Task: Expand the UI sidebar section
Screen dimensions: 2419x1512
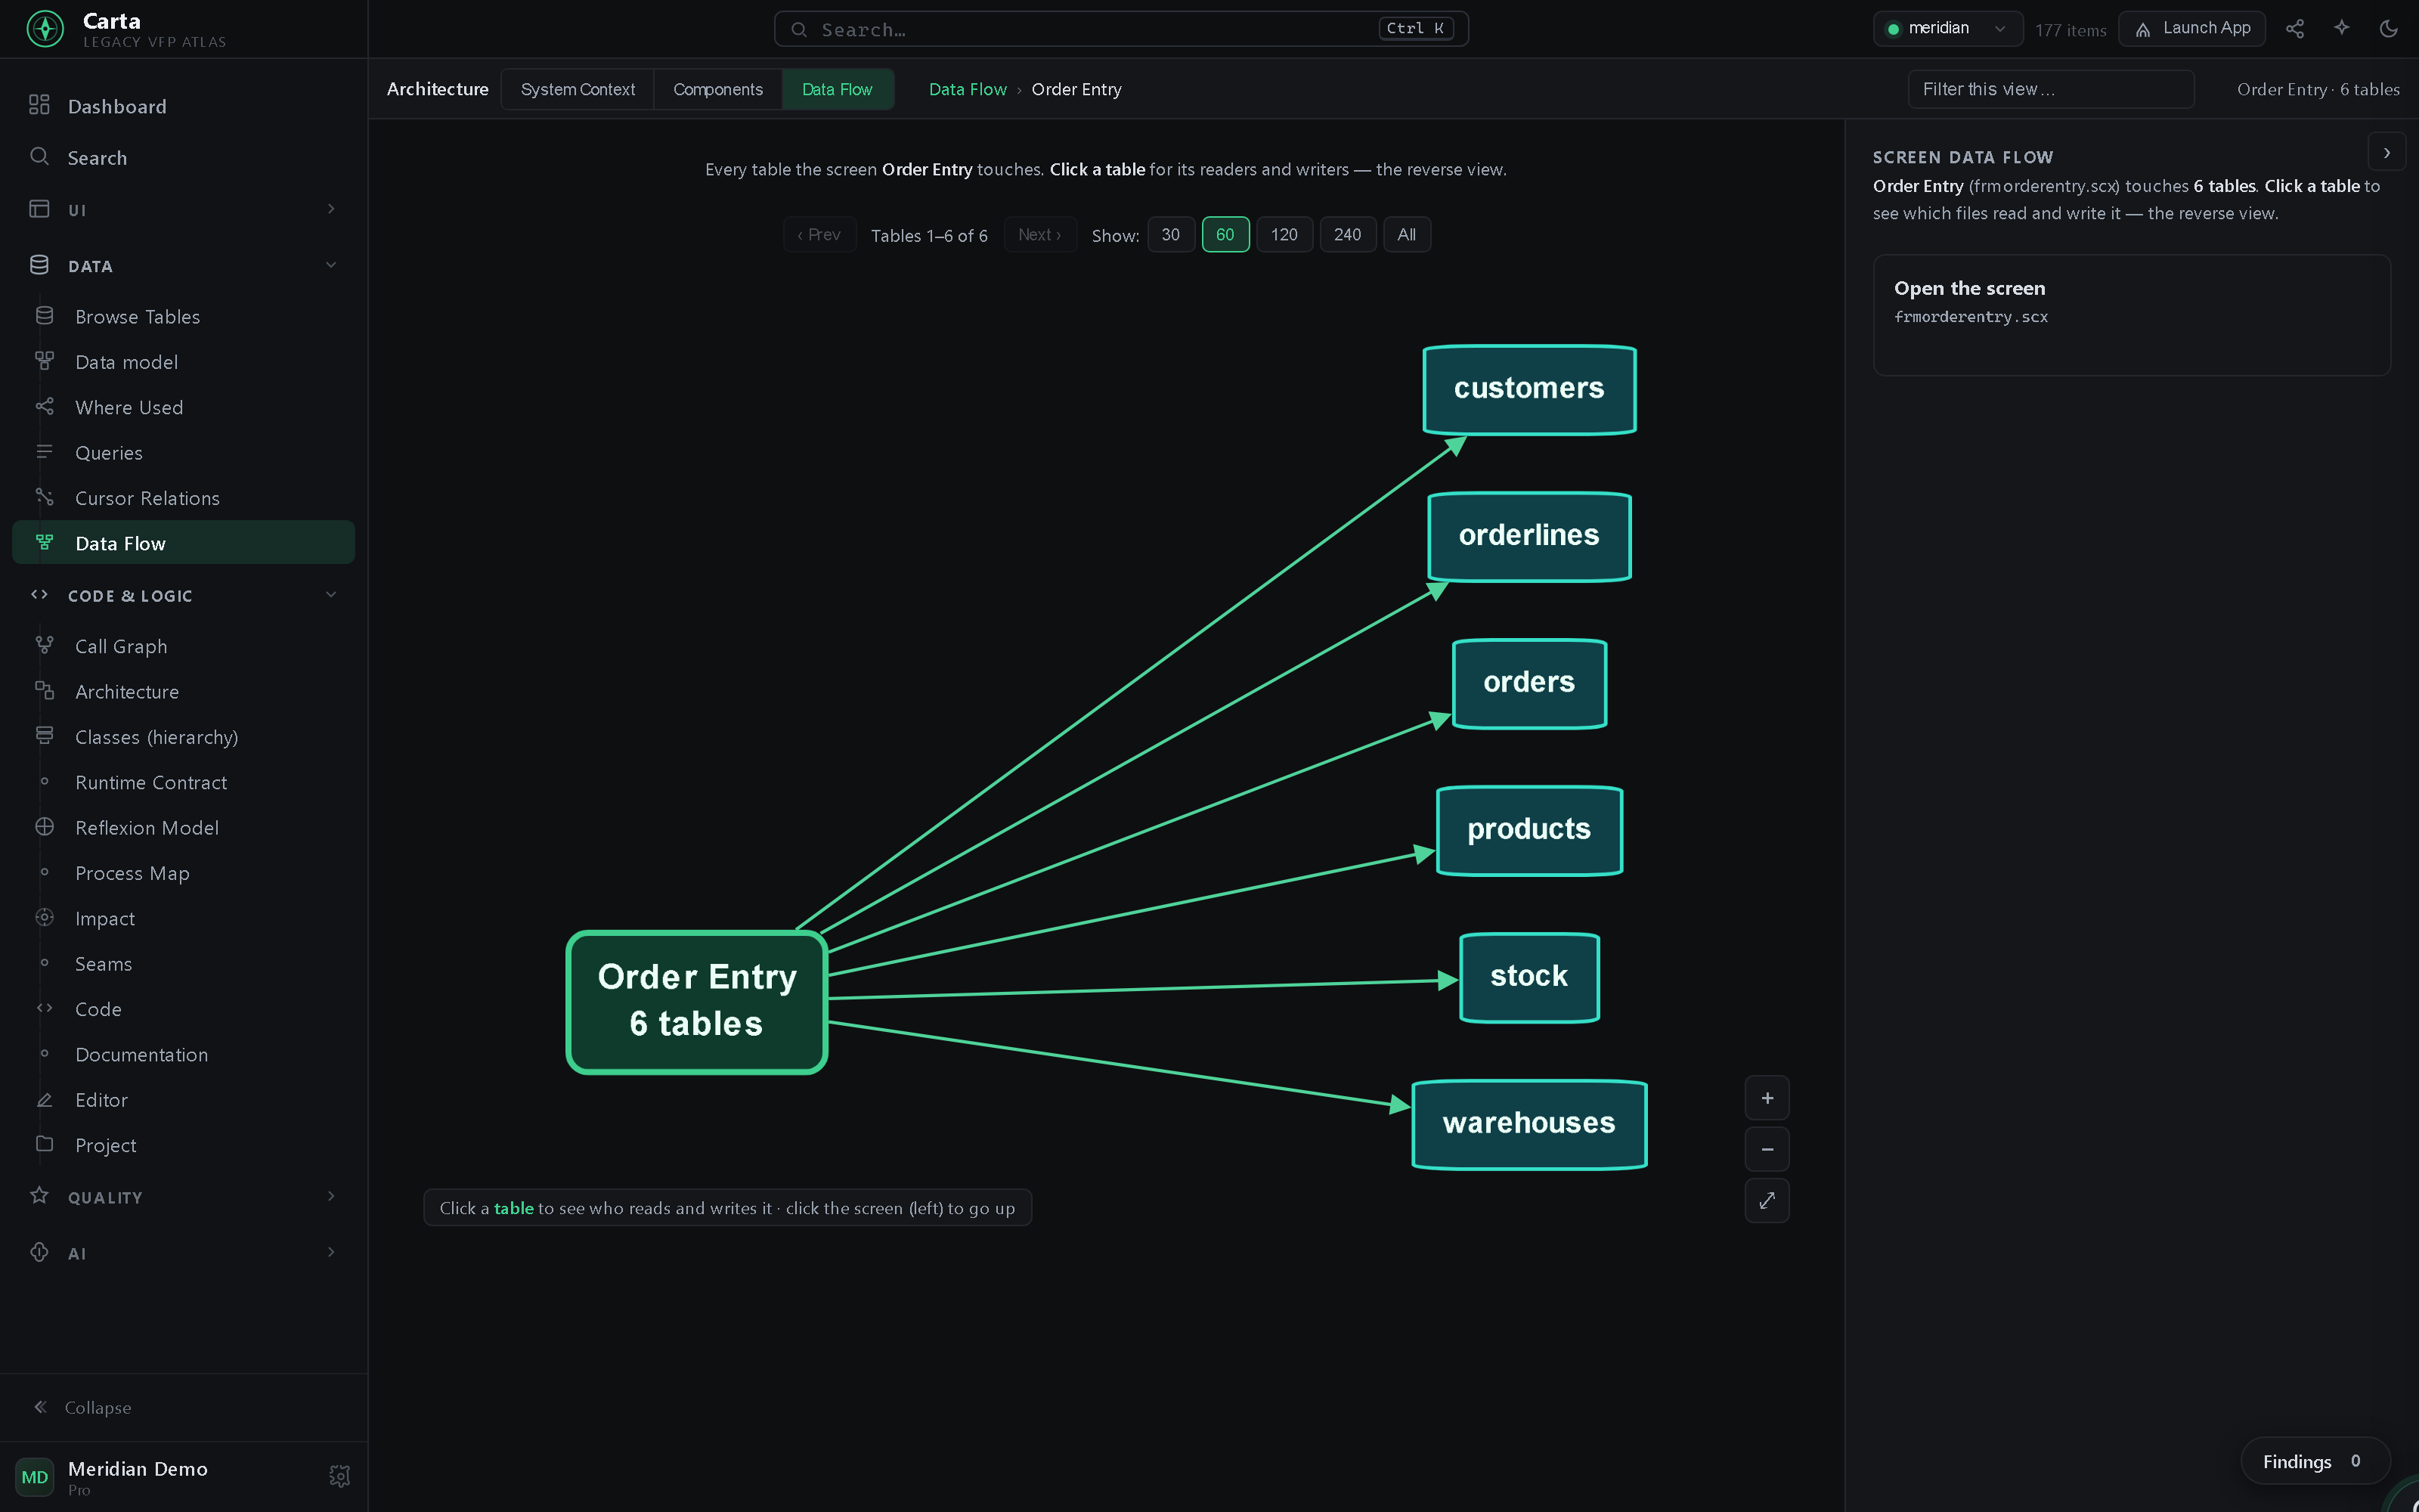Action: tap(184, 210)
